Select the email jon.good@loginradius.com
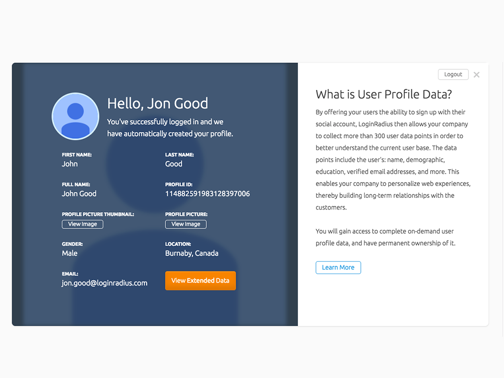Image resolution: width=504 pixels, height=378 pixels. 104,283
